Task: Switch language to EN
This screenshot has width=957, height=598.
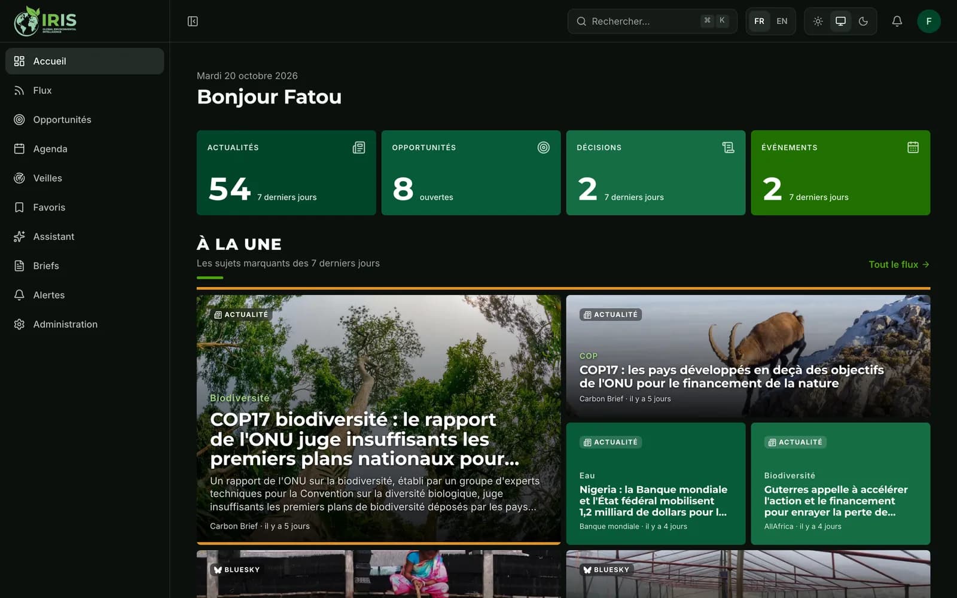Action: pos(782,22)
